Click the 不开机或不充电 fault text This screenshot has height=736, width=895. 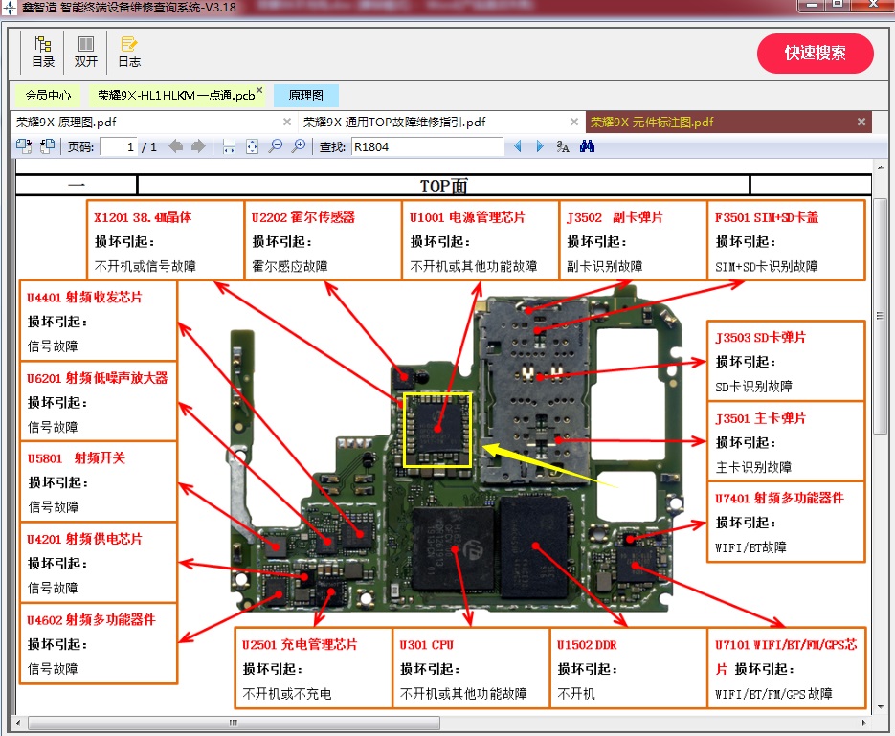[x=286, y=694]
